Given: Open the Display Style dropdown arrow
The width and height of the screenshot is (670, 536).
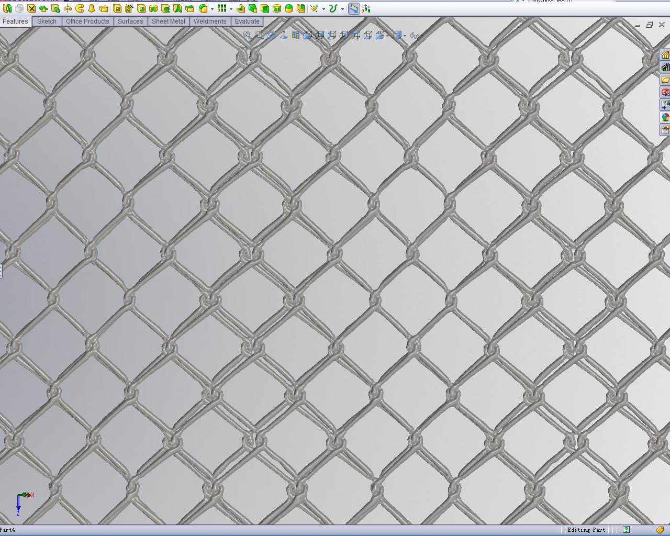Looking at the screenshot, I should [x=405, y=36].
